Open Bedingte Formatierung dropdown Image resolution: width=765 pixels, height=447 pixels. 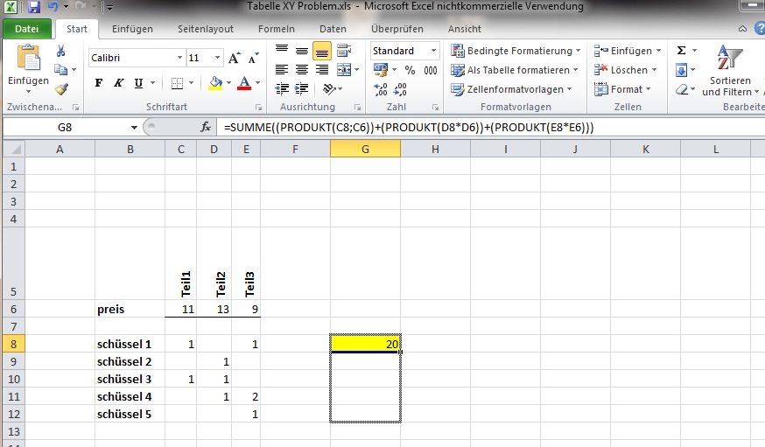coord(516,51)
